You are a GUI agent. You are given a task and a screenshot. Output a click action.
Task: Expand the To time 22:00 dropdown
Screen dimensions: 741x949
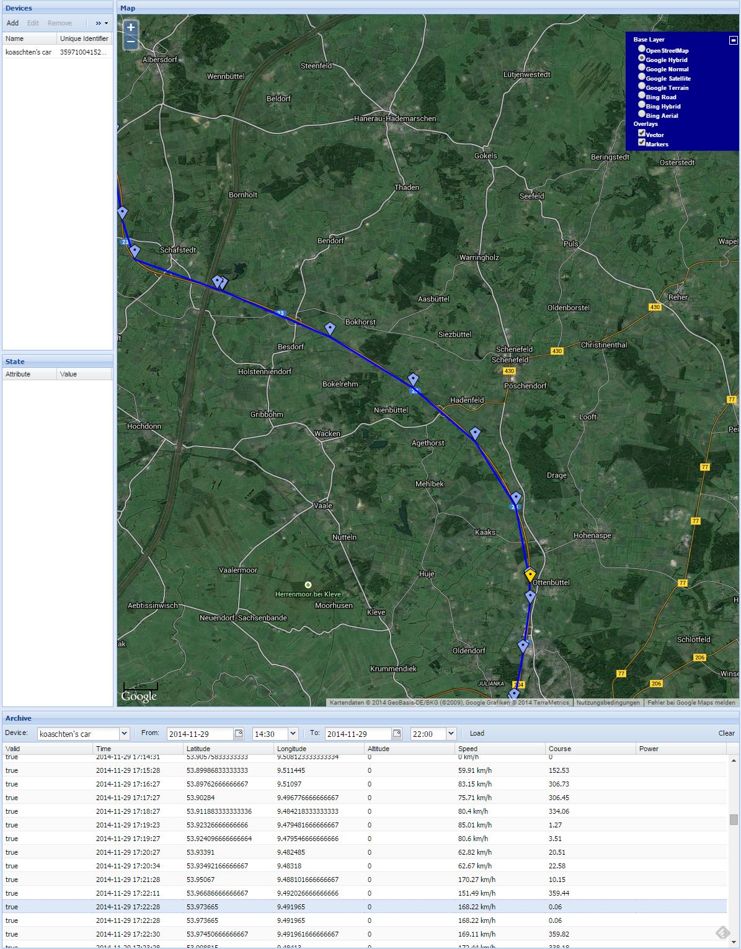point(451,734)
